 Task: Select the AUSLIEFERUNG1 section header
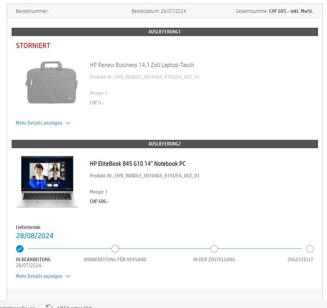164,32
